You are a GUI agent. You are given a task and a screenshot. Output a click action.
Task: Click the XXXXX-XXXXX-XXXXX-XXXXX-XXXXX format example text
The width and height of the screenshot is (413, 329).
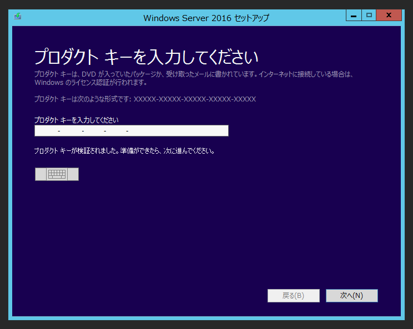pyautogui.click(x=195, y=99)
